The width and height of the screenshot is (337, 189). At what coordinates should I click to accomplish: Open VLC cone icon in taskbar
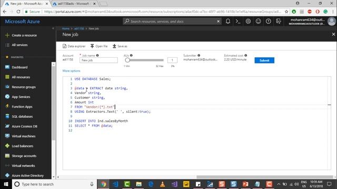(x=163, y=184)
